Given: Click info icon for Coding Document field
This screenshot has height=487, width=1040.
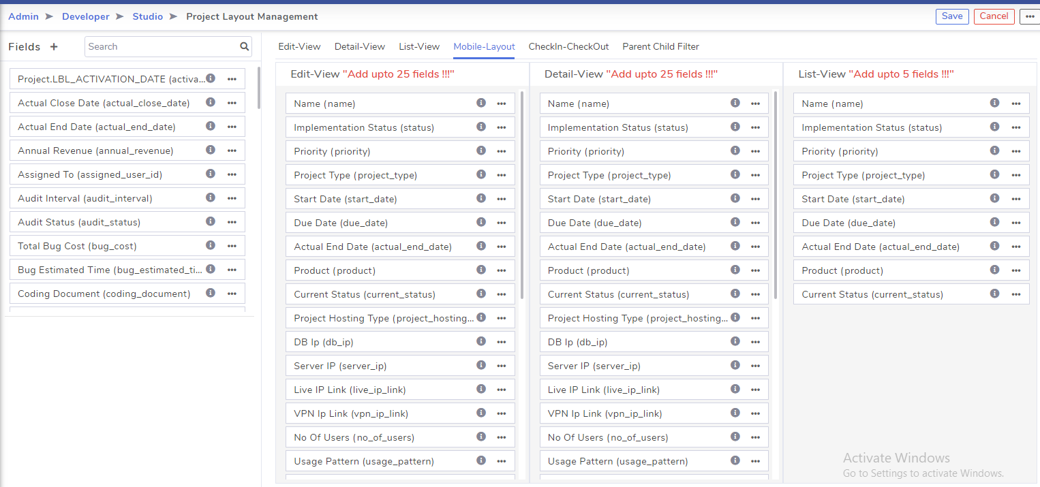Looking at the screenshot, I should 211,293.
